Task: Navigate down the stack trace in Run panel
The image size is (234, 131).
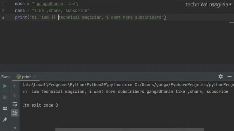Action: [x=15, y=95]
